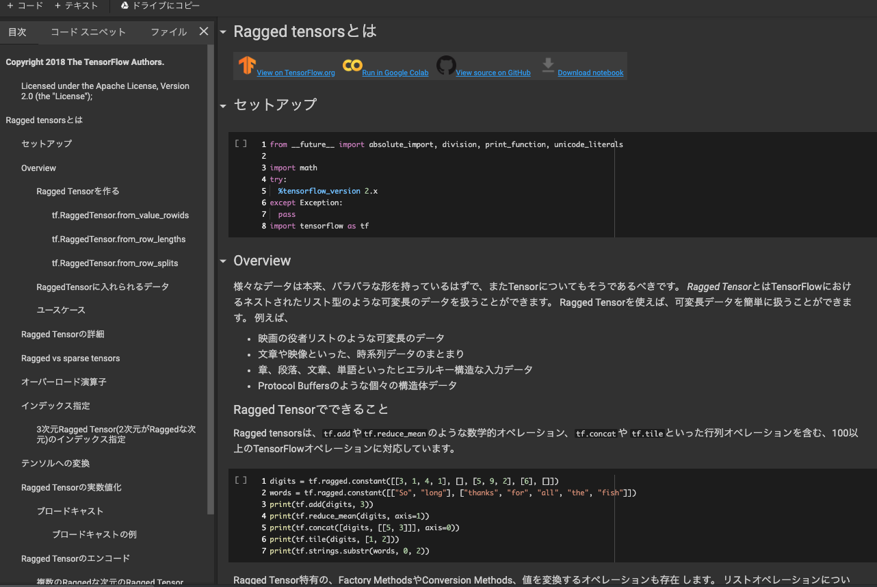Go to Ragged Tensorの実数値化 entry

pos(71,488)
